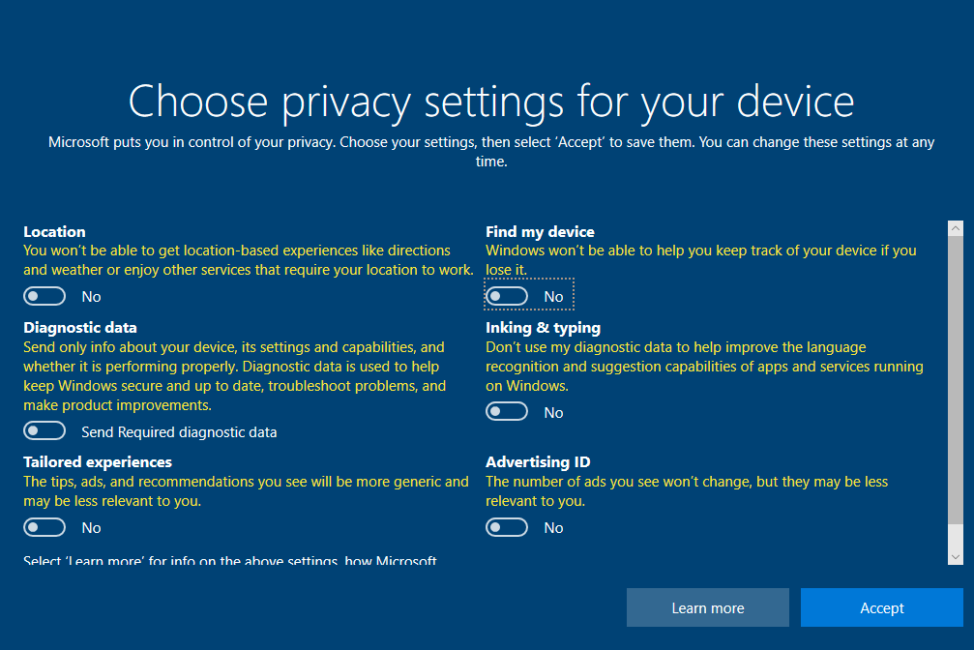Click the Inking & typing heading
The image size is (974, 650).
click(543, 328)
